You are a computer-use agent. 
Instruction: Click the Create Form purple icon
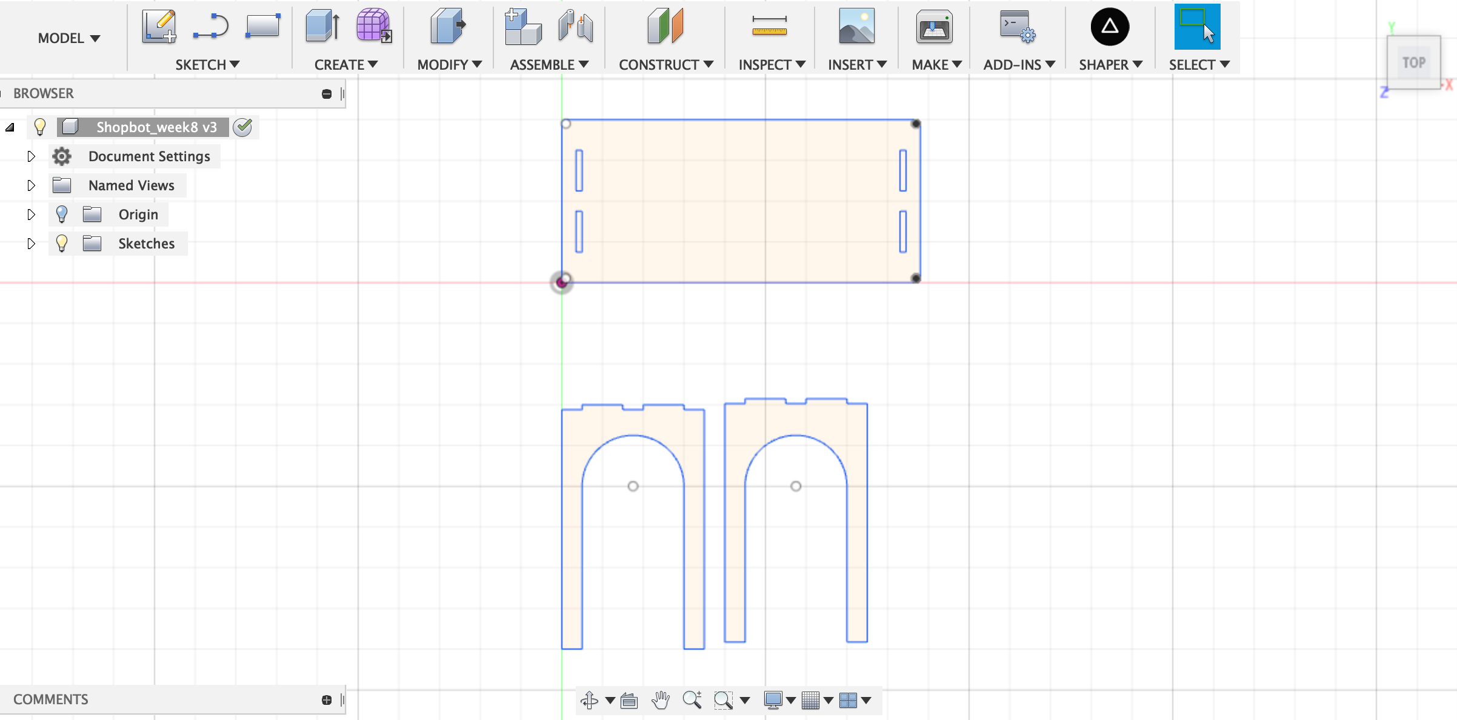pos(373,27)
